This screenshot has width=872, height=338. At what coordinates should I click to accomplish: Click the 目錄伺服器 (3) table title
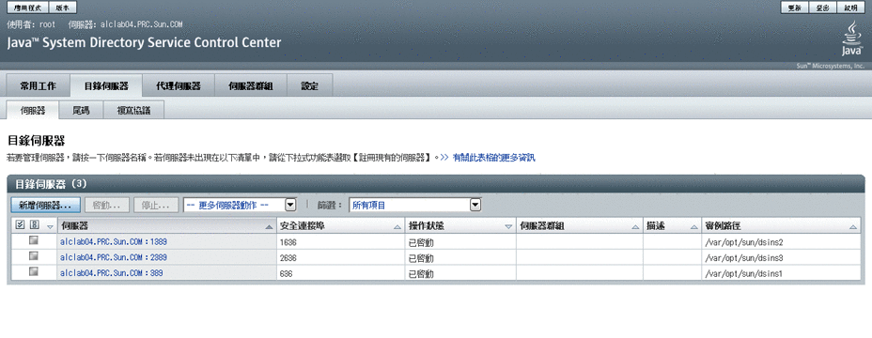tap(51, 183)
